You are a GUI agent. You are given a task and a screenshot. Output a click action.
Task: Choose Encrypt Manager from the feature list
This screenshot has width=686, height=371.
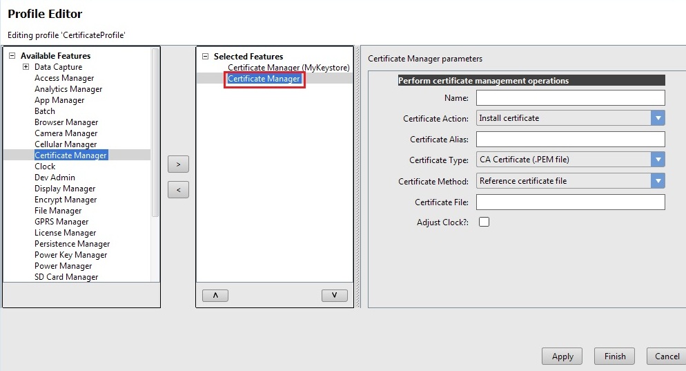tap(66, 200)
